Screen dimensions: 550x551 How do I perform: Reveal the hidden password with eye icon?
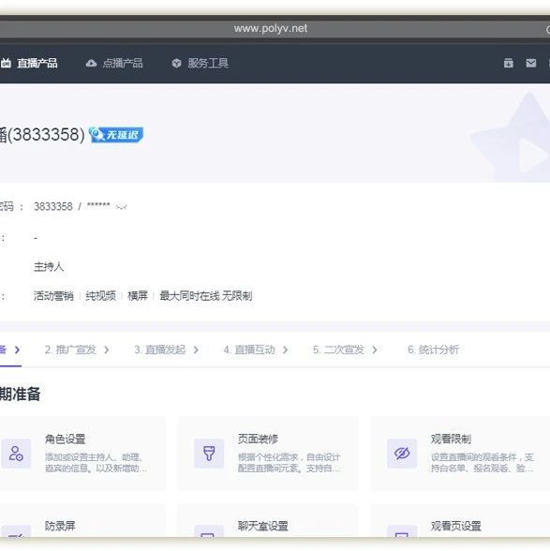pyautogui.click(x=121, y=207)
